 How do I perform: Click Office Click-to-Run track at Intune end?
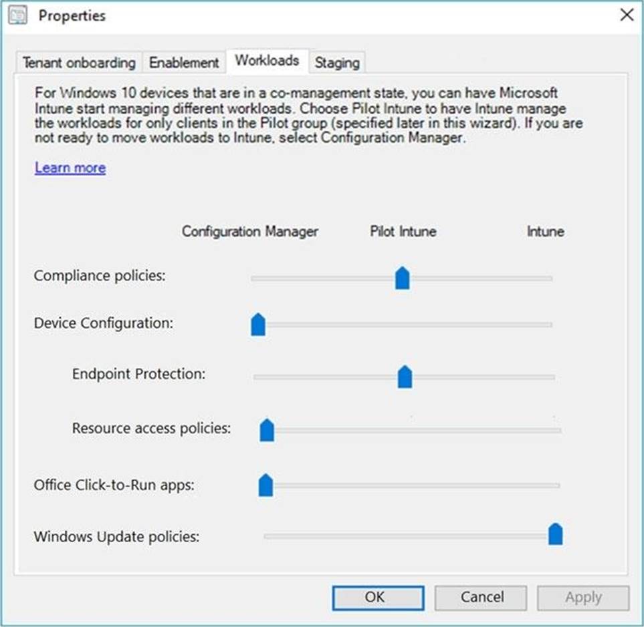coord(556,485)
